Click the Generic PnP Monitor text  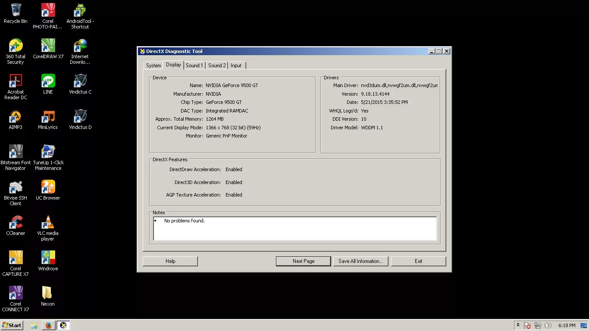[x=226, y=136]
